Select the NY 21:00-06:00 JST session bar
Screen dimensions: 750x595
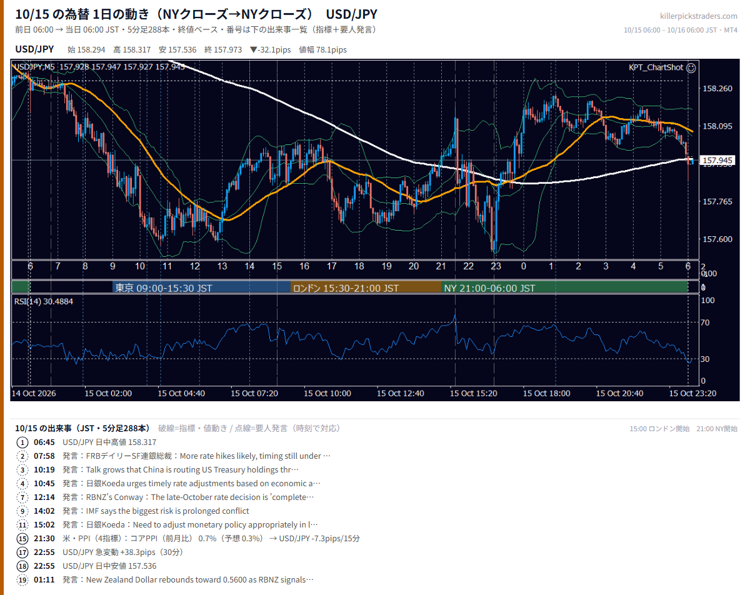coord(564,287)
